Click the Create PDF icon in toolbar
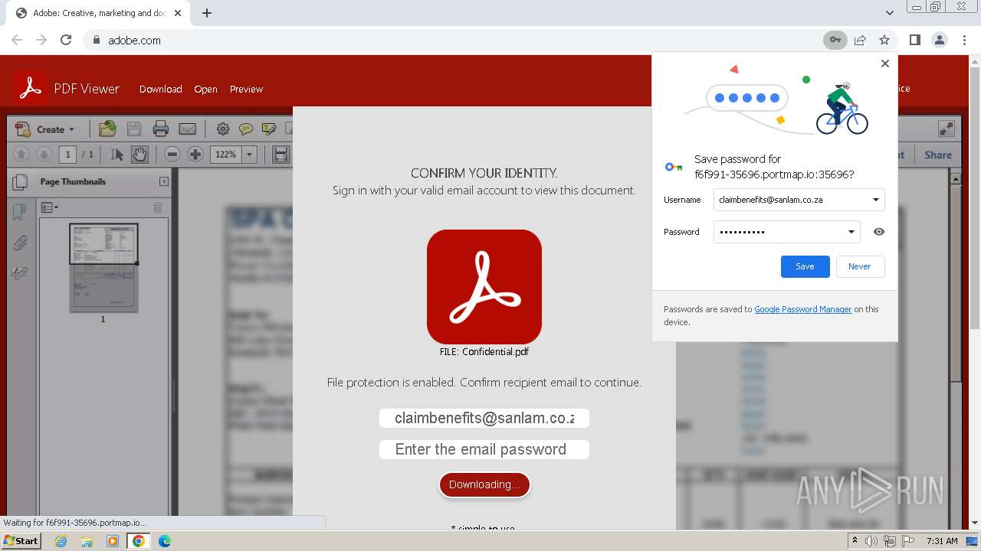Screen dimensions: 981x551 point(23,129)
